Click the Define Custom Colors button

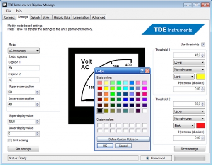(x=123, y=139)
